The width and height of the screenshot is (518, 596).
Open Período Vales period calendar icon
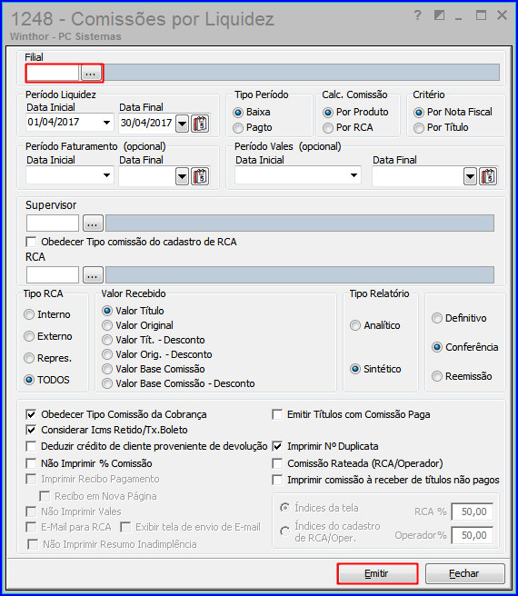click(x=488, y=176)
